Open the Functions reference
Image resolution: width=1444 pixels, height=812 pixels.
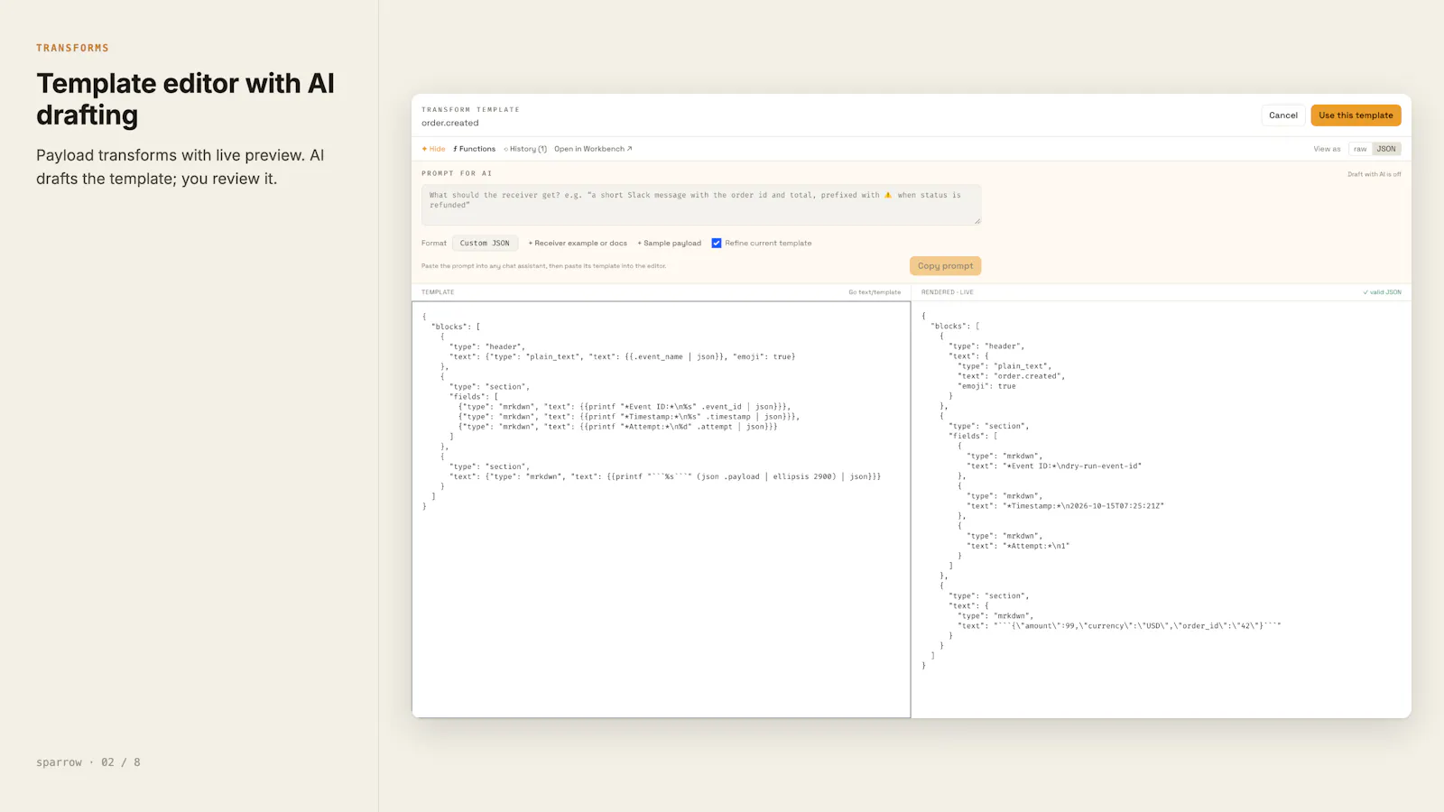475,149
